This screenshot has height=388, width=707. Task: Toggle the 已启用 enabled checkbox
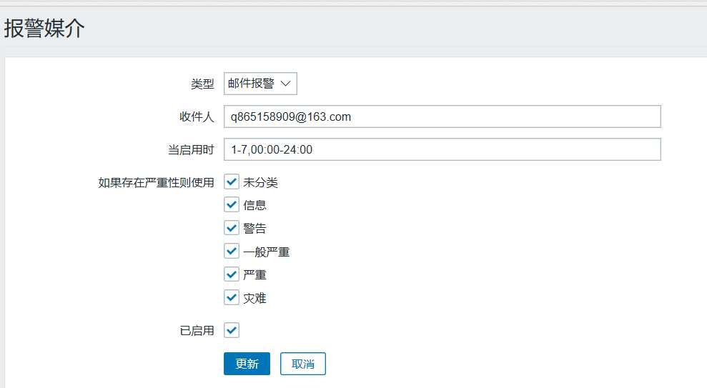232,330
